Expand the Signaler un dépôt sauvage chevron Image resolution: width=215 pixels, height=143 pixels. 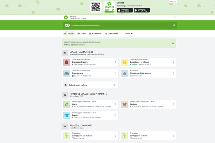(173, 73)
